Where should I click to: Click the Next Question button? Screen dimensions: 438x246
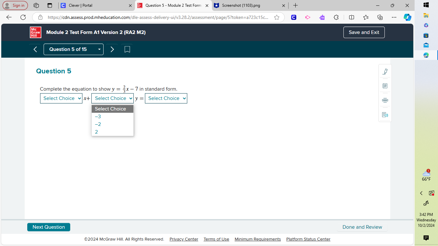(49, 227)
